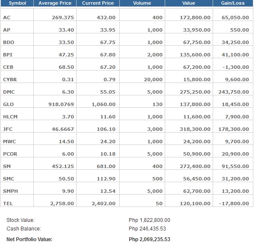Click PCOR current price 10.18
The height and width of the screenshot is (245, 255).
point(108,154)
